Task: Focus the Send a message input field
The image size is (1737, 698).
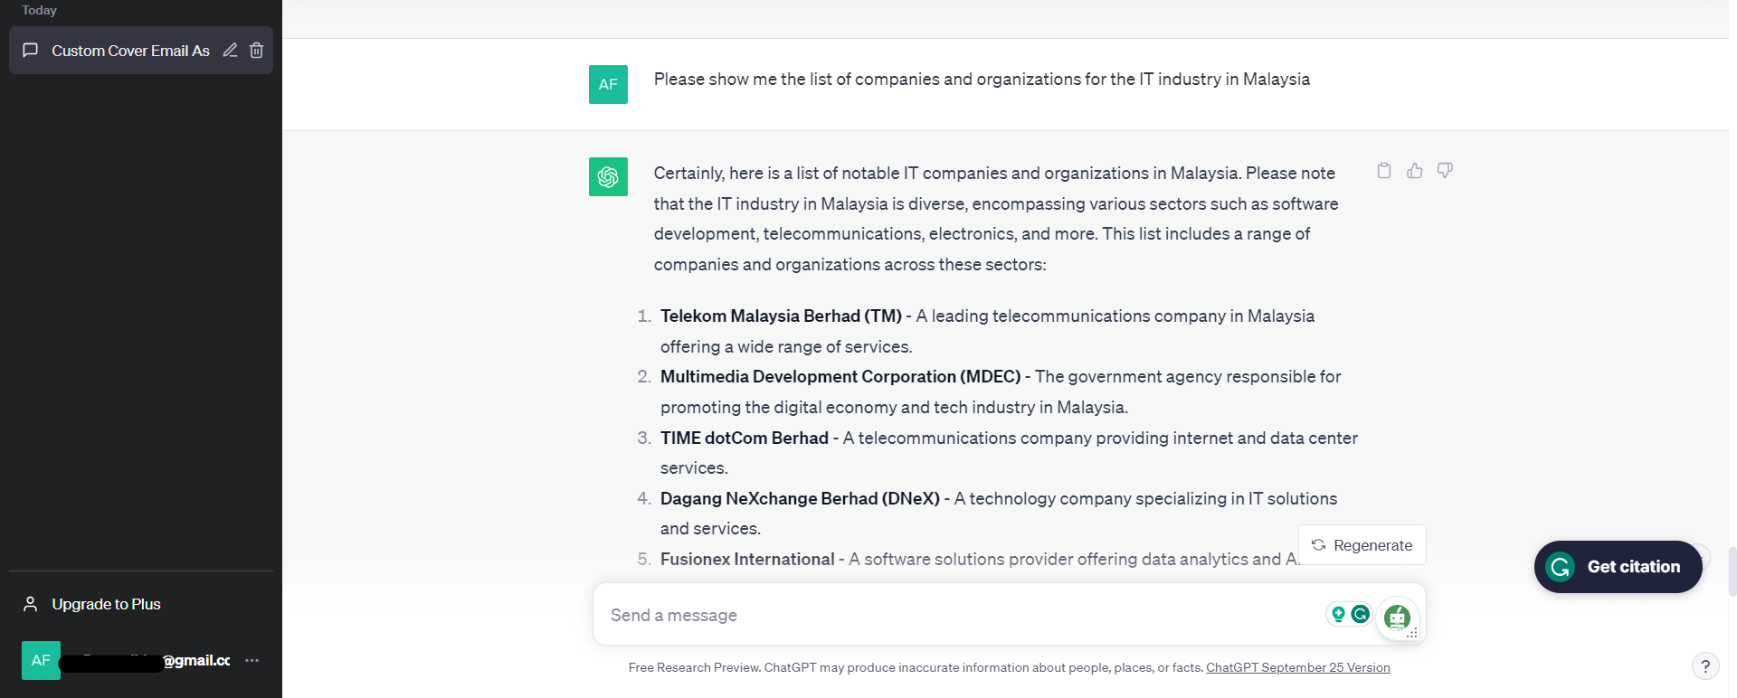Action: (959, 615)
